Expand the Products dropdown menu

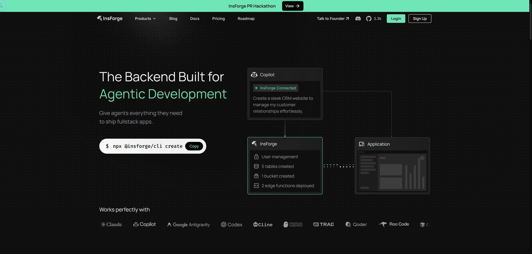(145, 19)
